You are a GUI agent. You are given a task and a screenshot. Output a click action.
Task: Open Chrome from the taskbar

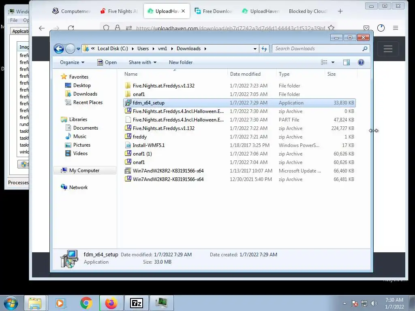click(x=86, y=303)
